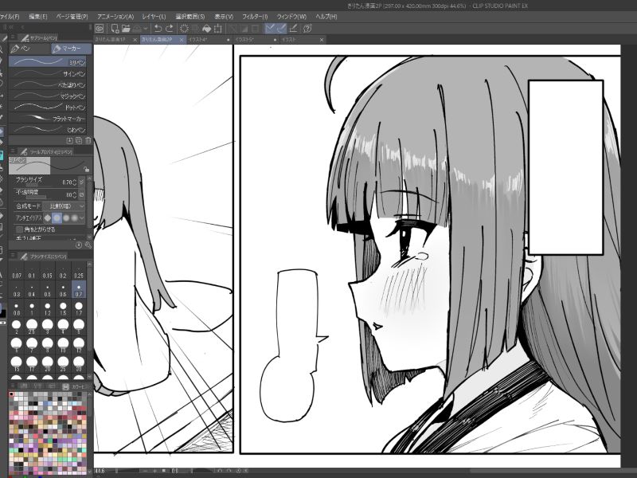Open the 編集(E) menu

tap(38, 17)
